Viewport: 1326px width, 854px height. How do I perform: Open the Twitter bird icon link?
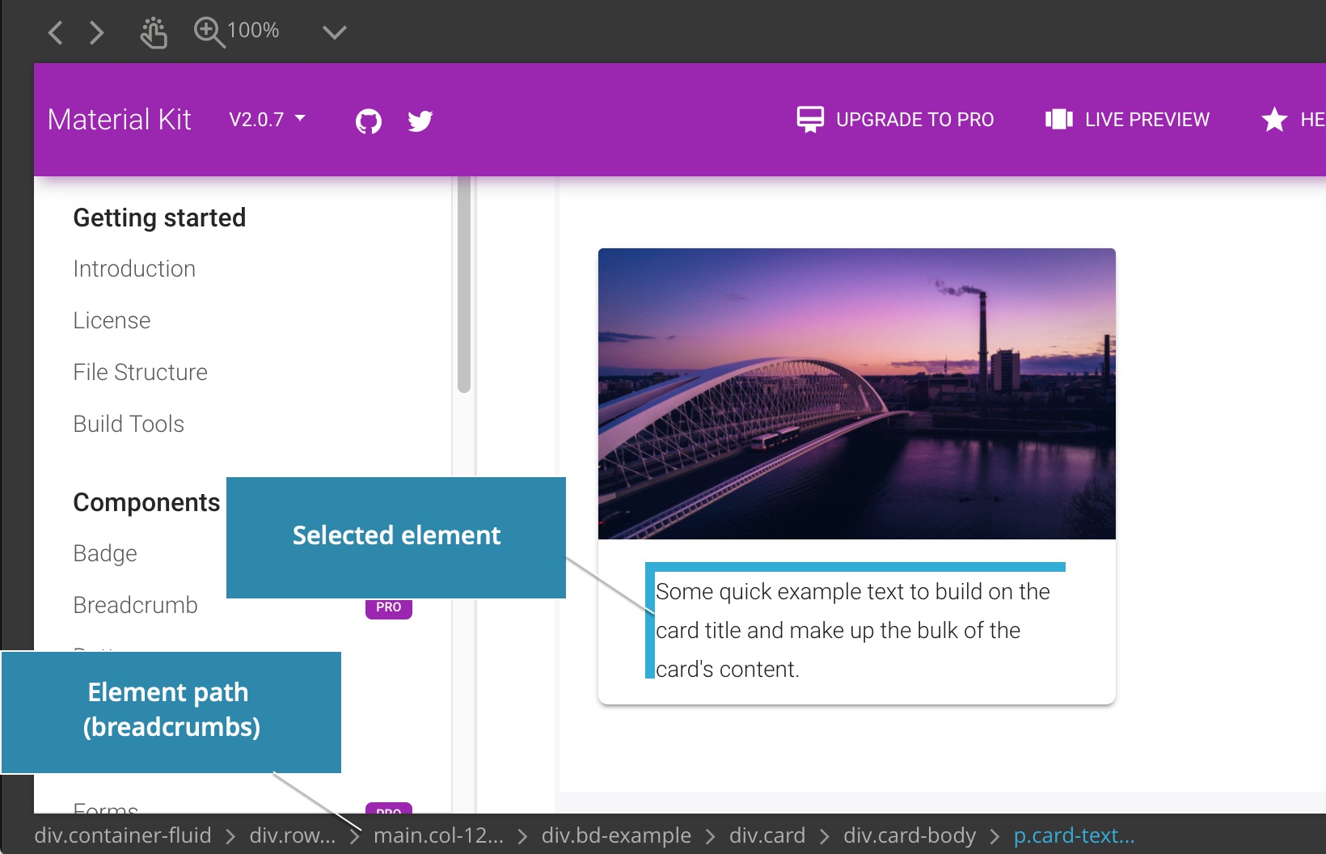coord(420,121)
